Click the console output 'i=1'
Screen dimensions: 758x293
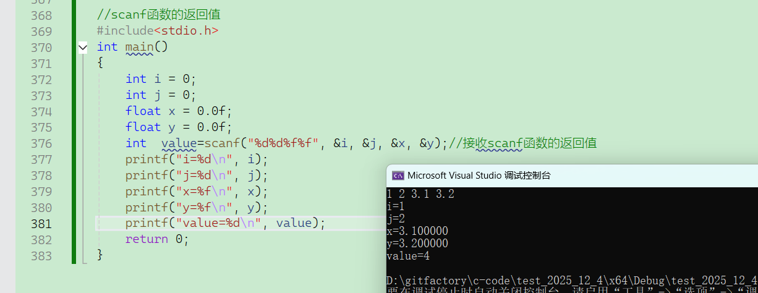click(x=396, y=206)
